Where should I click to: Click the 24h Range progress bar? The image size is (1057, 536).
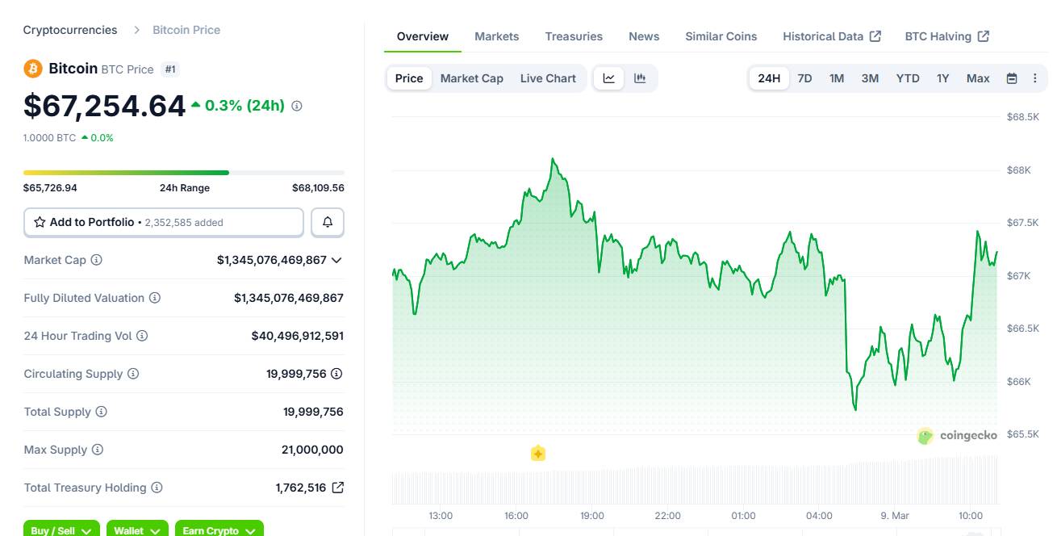184,172
